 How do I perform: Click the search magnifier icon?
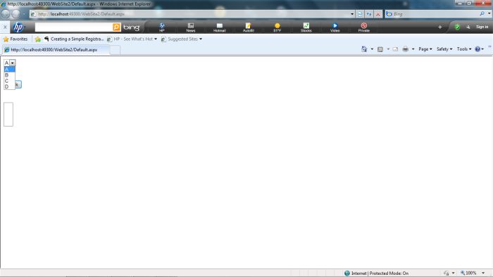[x=482, y=14]
